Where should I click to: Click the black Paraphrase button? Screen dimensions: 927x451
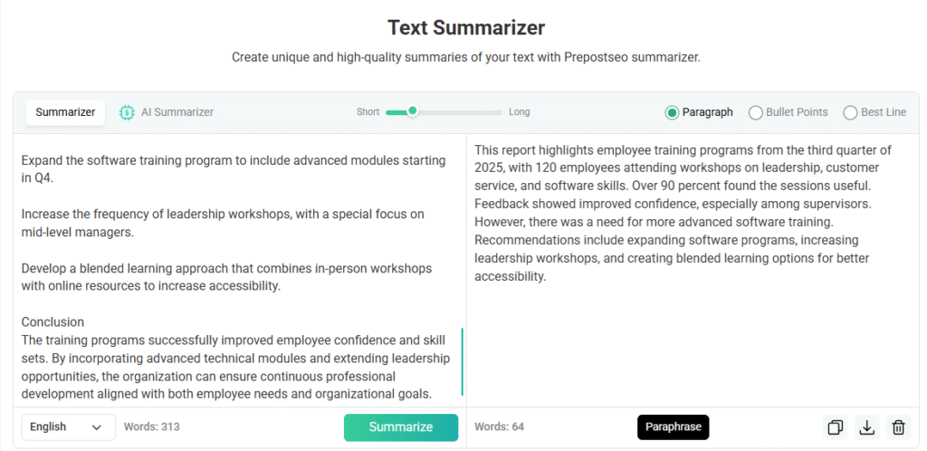coord(673,427)
